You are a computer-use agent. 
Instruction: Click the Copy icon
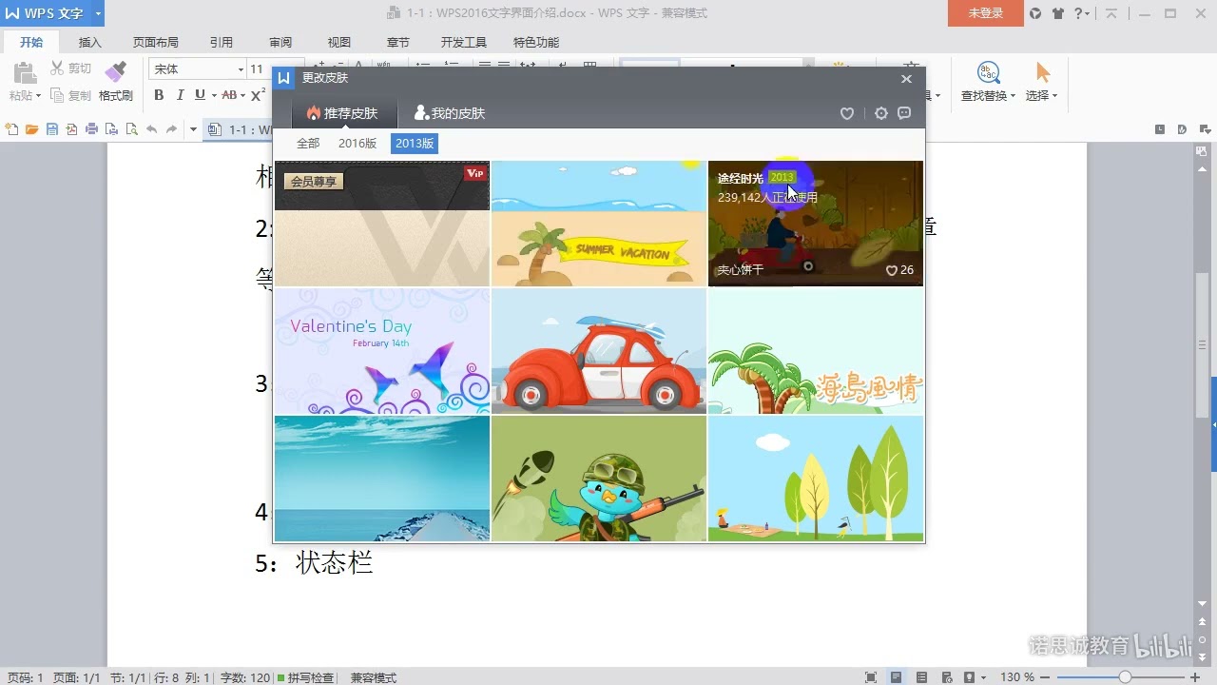(57, 95)
